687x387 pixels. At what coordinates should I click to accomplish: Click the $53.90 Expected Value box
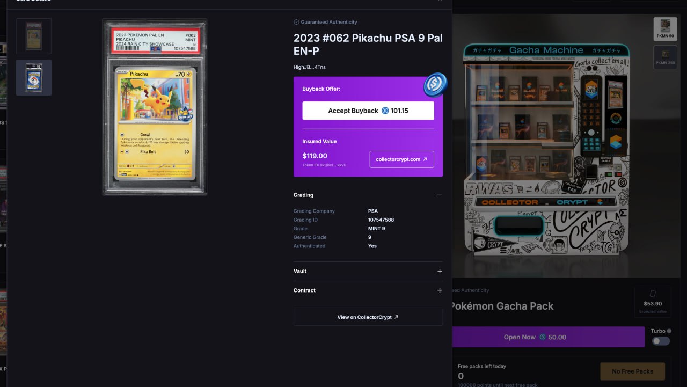(x=653, y=302)
